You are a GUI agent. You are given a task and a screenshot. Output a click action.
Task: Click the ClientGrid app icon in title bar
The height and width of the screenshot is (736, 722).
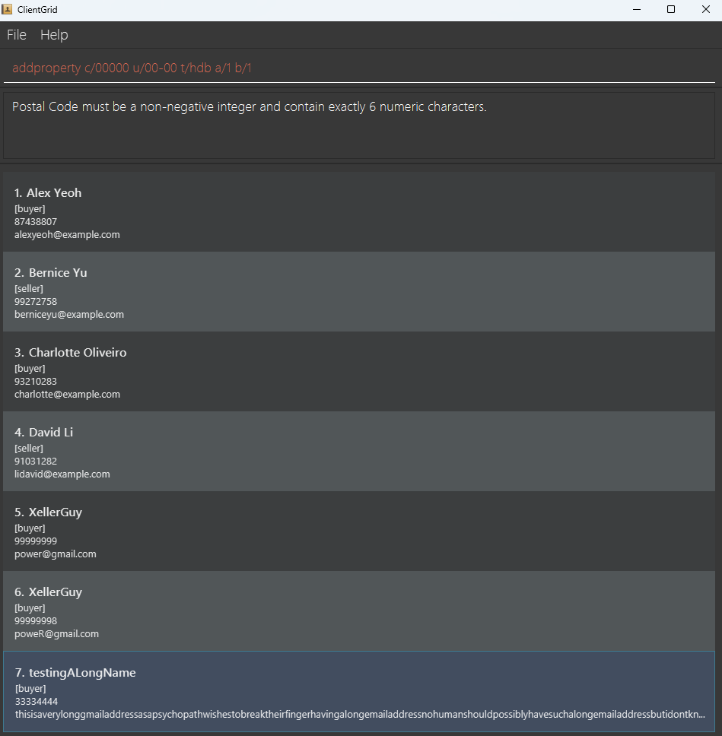coord(7,9)
